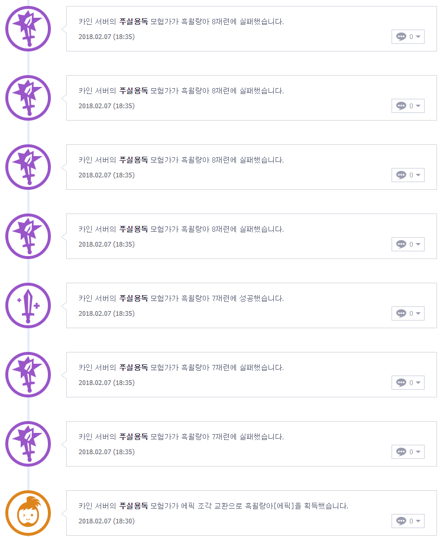Click the broken sword icon just below the success icon
The width and height of the screenshot is (440, 537).
click(x=28, y=374)
